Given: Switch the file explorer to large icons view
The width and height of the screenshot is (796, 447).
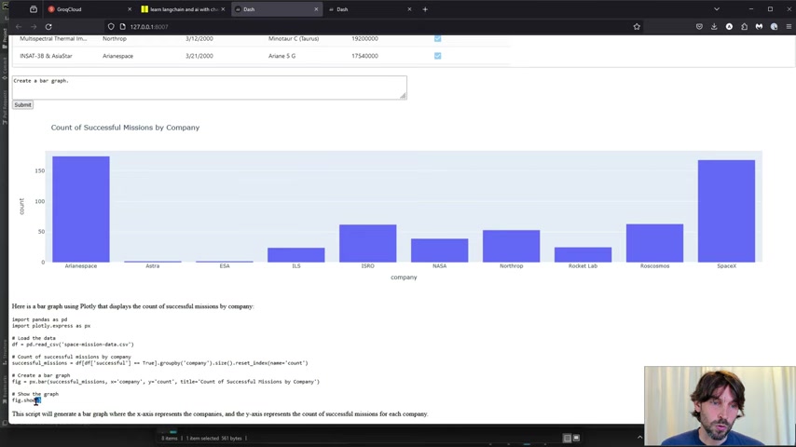Looking at the screenshot, I should (x=576, y=438).
